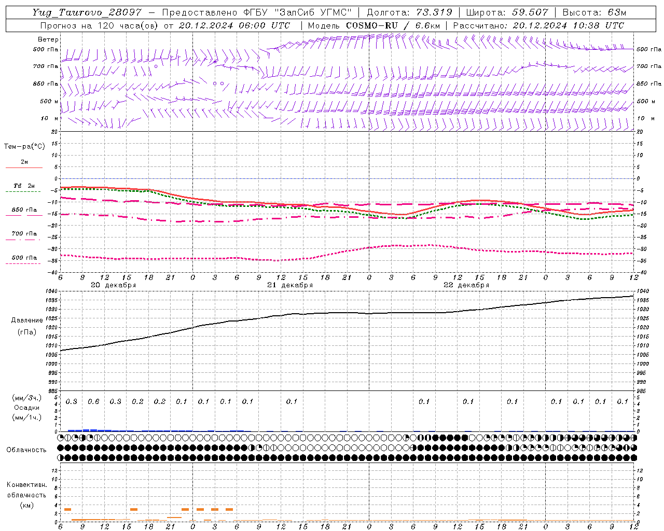This screenshot has height=531, width=664.
Task: Click the Рассчитано: 20.12.2024 10:38 UTC text
Action: 538,25
